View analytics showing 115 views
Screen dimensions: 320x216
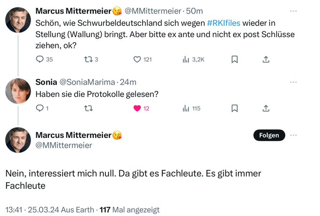pos(185,108)
